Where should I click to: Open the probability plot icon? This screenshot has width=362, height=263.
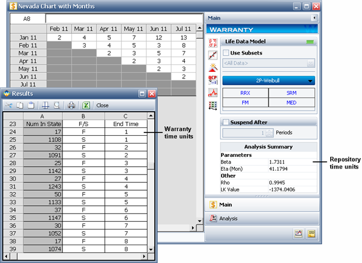(212, 54)
